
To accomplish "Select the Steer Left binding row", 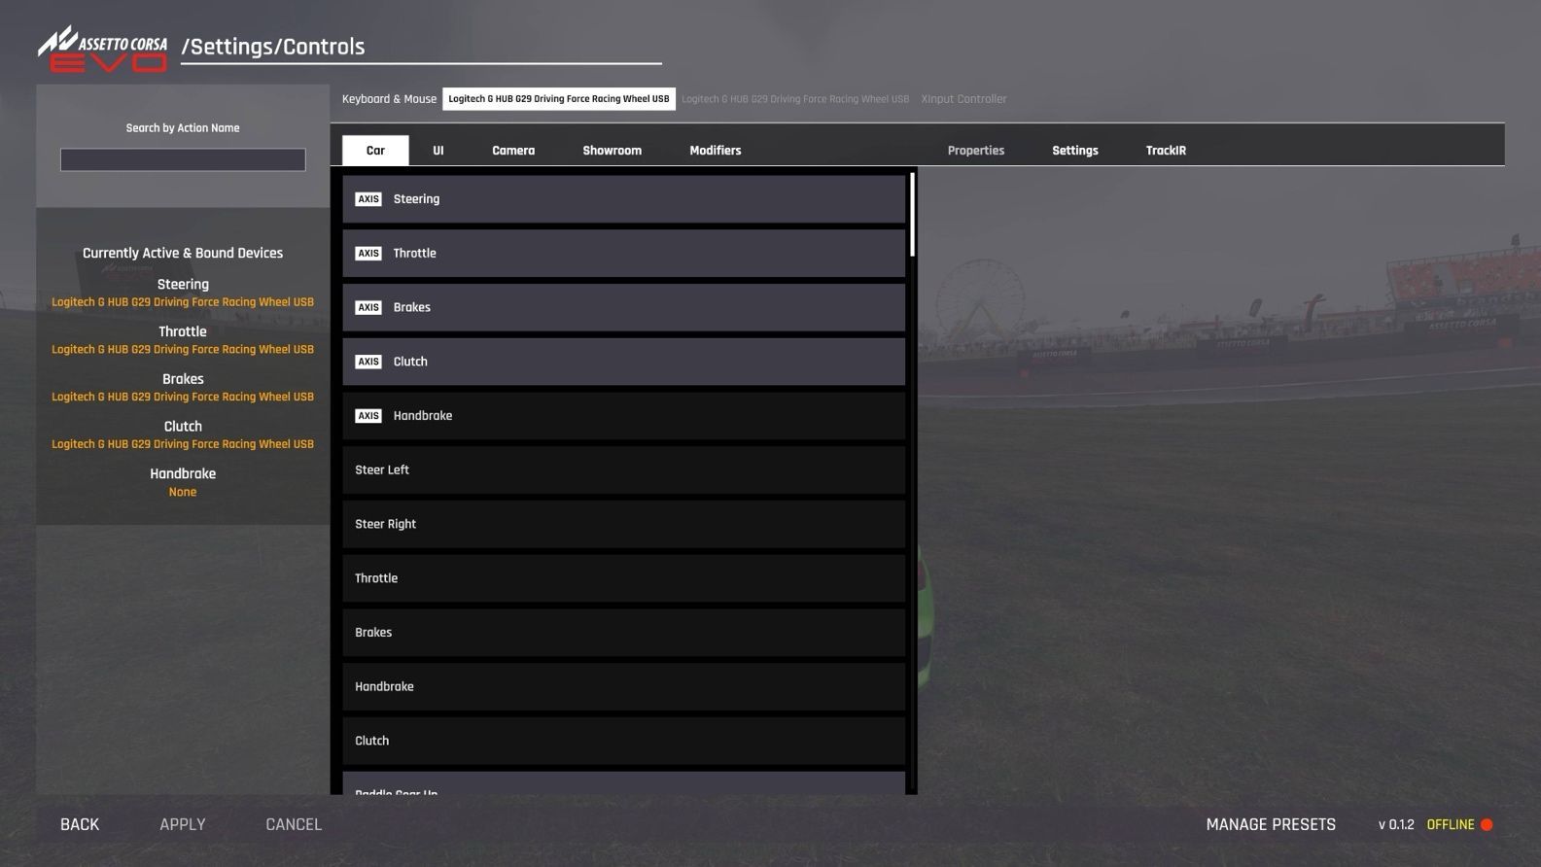I will (622, 470).
